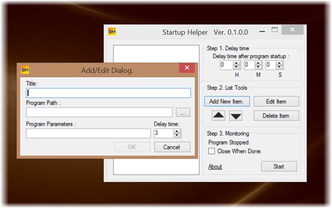The image size is (332, 208).
Task: Click the minutes (M) value field
Action: click(x=249, y=65)
